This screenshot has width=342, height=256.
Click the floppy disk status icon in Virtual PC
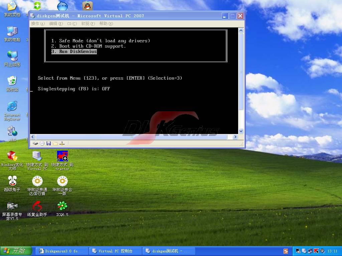(49, 143)
